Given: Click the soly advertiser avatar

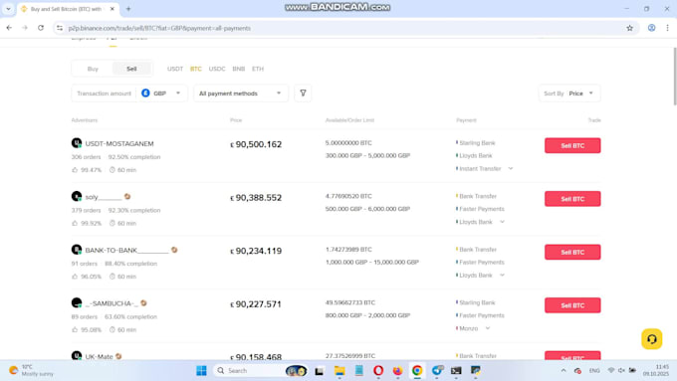Looking at the screenshot, I should coord(77,196).
